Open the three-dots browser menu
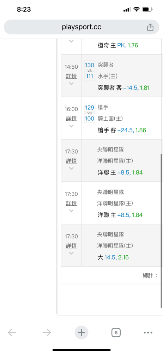The width and height of the screenshot is (163, 354). pyautogui.click(x=148, y=332)
